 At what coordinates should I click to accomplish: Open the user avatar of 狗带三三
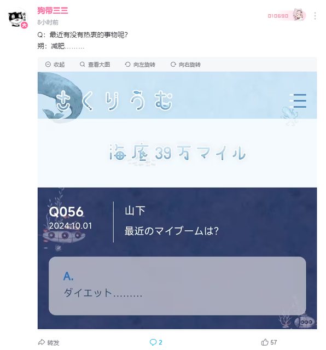coord(18,19)
